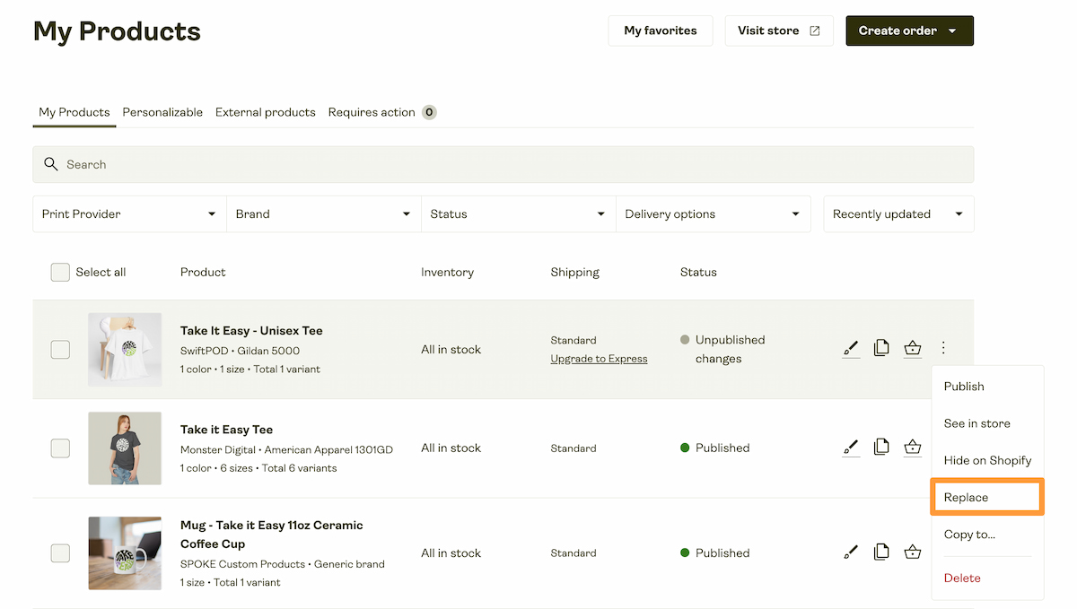Screen dimensions: 1077x609
Task: Expand the Delivery options filter
Action: tap(714, 213)
